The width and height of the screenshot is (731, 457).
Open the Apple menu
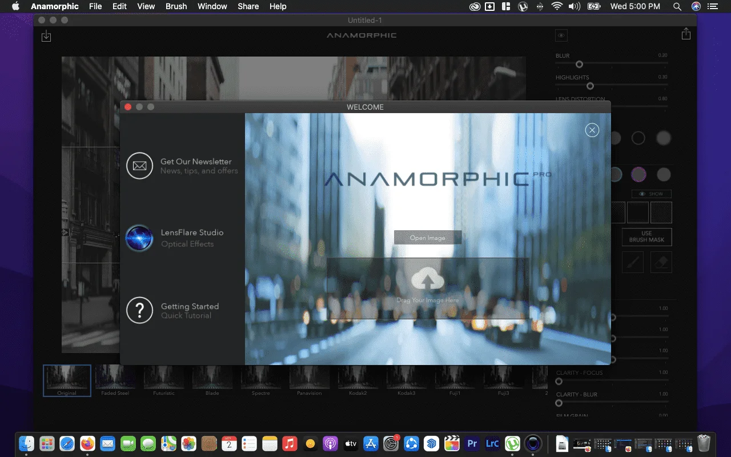pos(15,6)
